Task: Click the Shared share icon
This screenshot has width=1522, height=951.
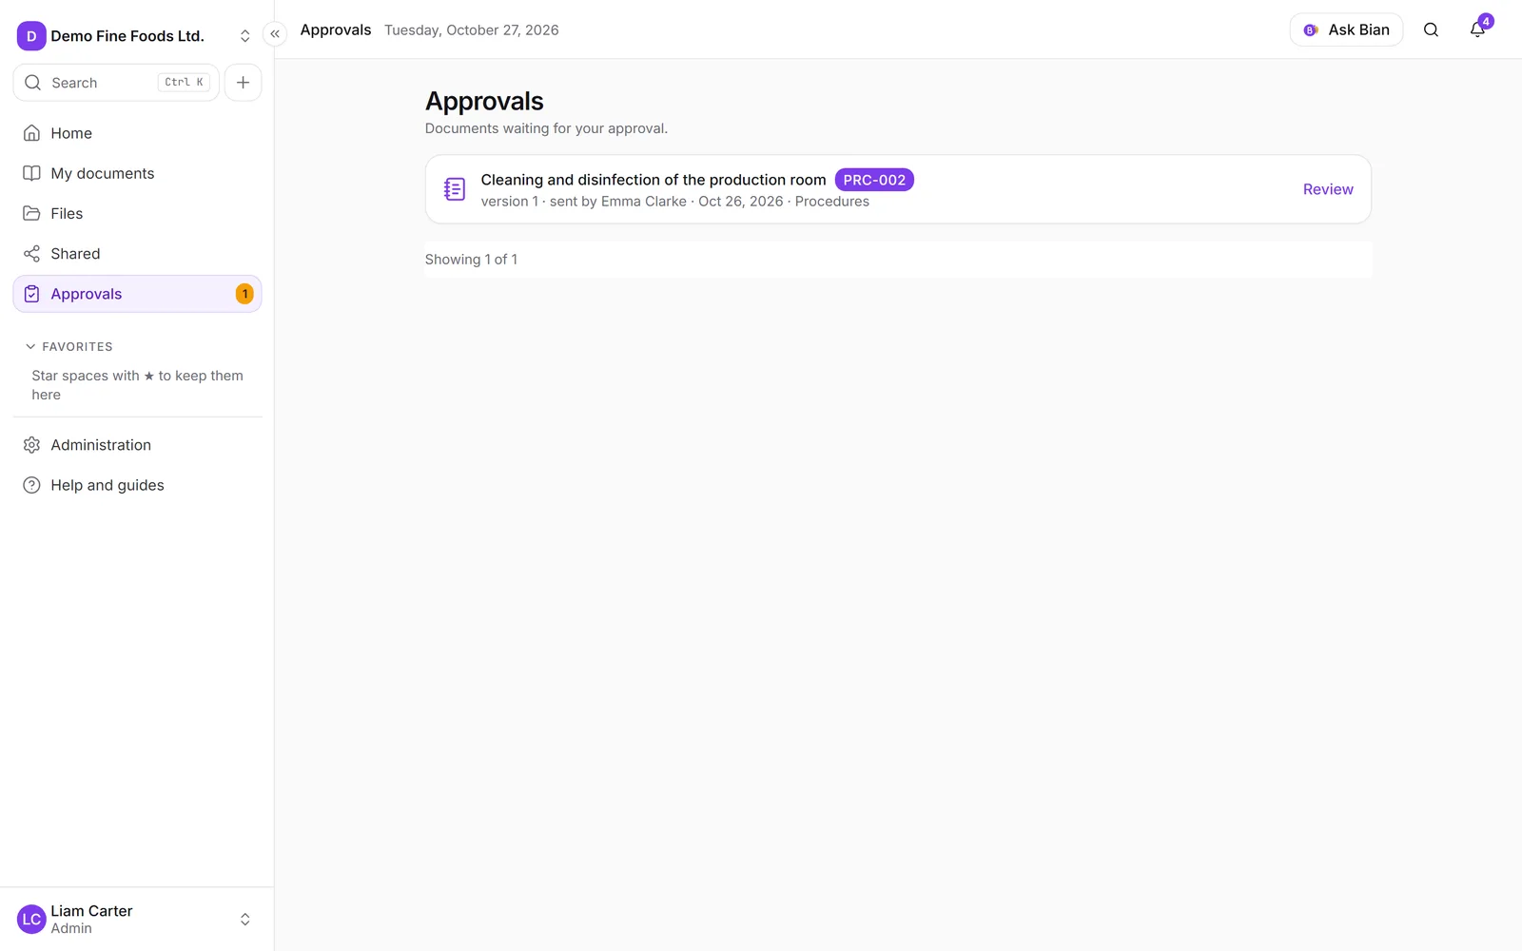Action: 32,254
